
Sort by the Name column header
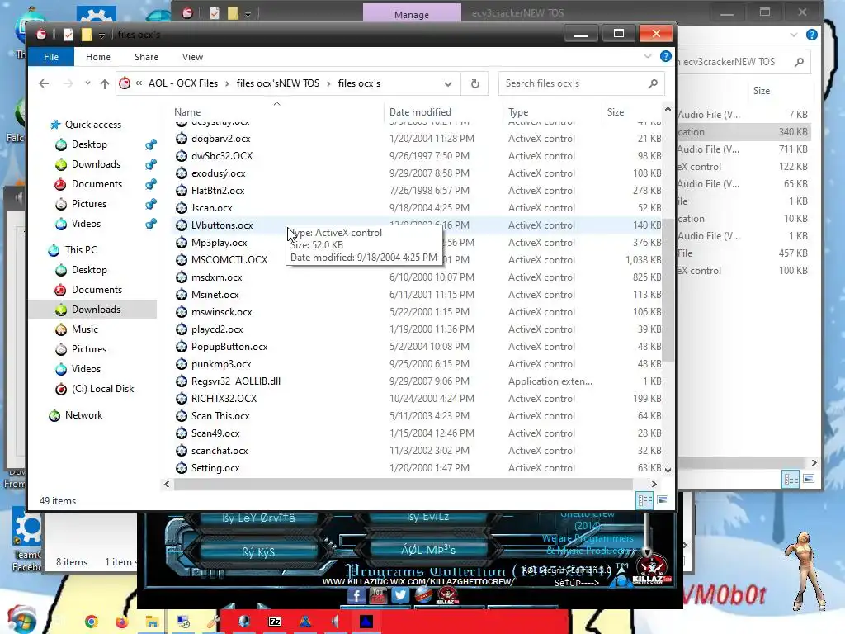(276, 111)
